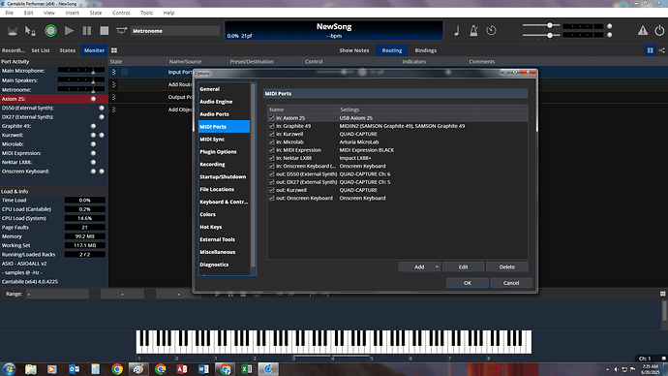Click the warning triangle icon
Viewport: 668px width, 376px height.
coord(643,31)
